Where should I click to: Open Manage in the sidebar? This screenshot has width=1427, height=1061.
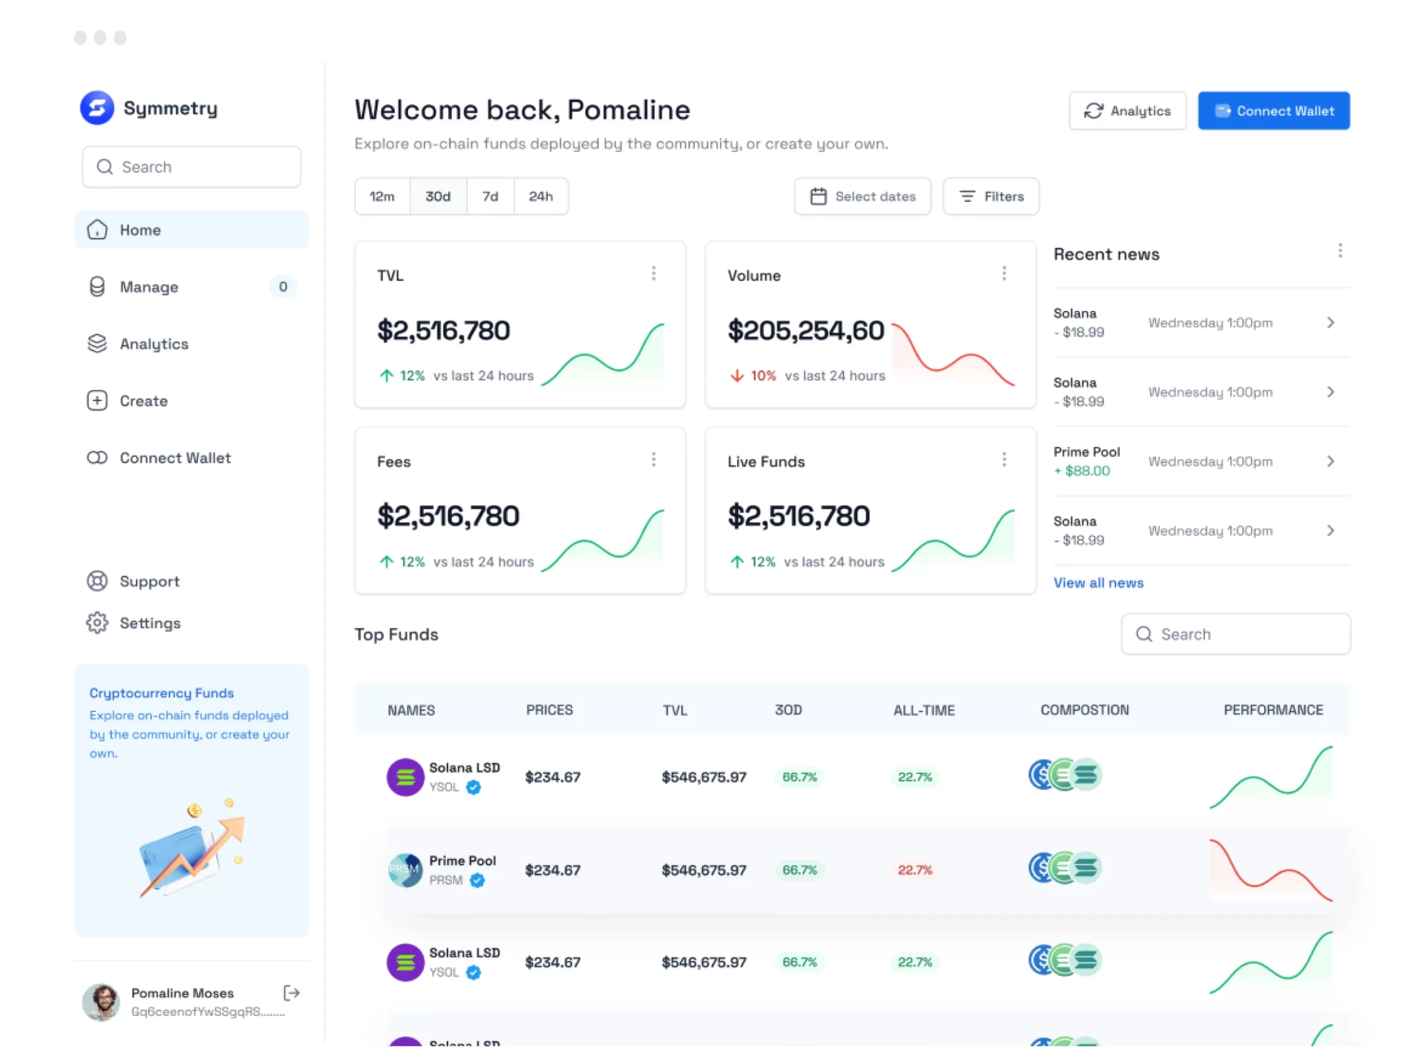click(x=191, y=287)
